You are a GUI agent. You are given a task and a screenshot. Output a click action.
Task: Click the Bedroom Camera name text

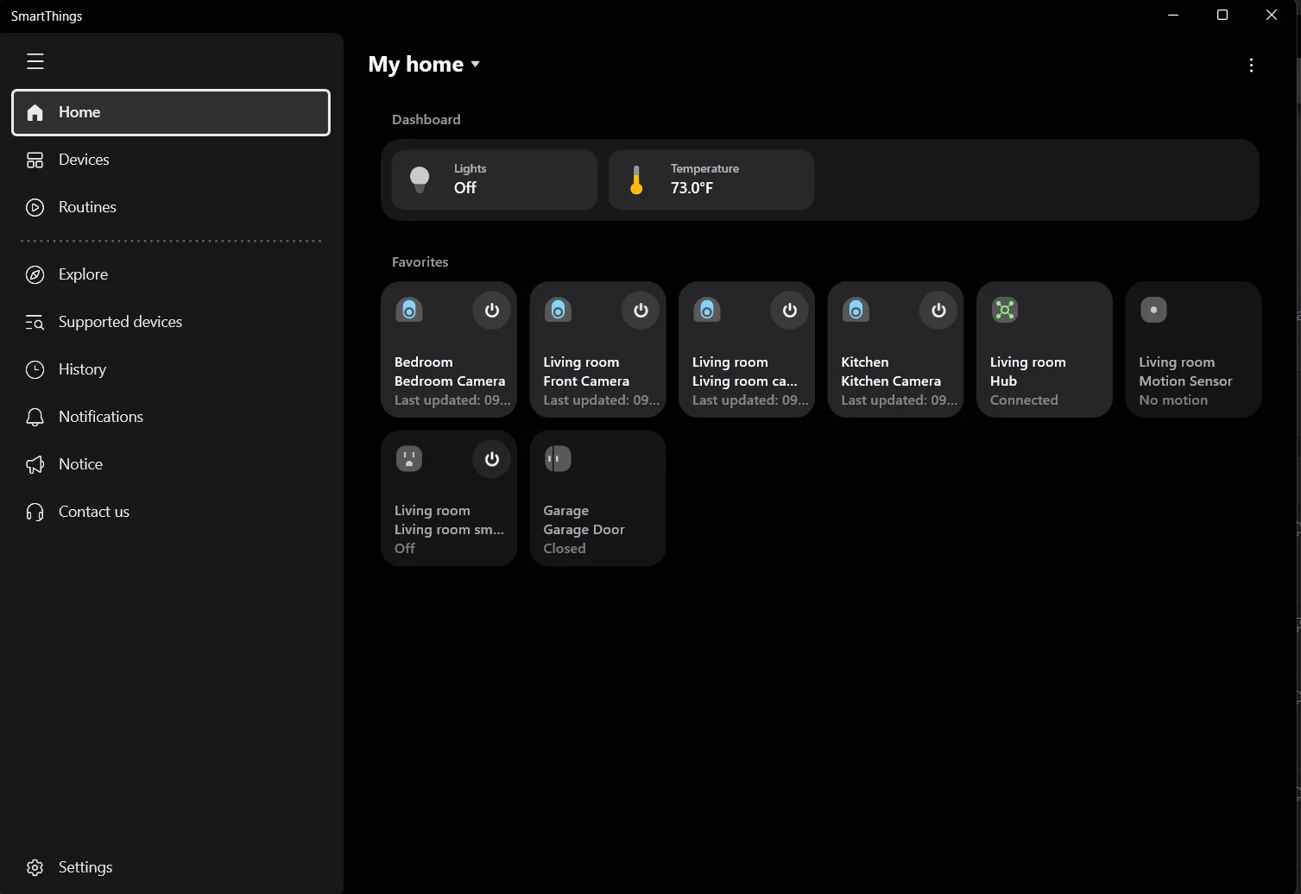(450, 381)
